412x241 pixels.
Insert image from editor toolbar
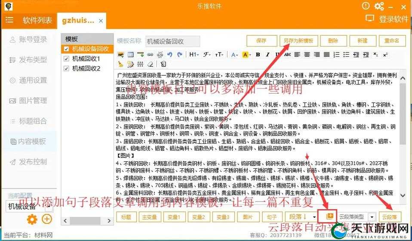click(x=120, y=54)
